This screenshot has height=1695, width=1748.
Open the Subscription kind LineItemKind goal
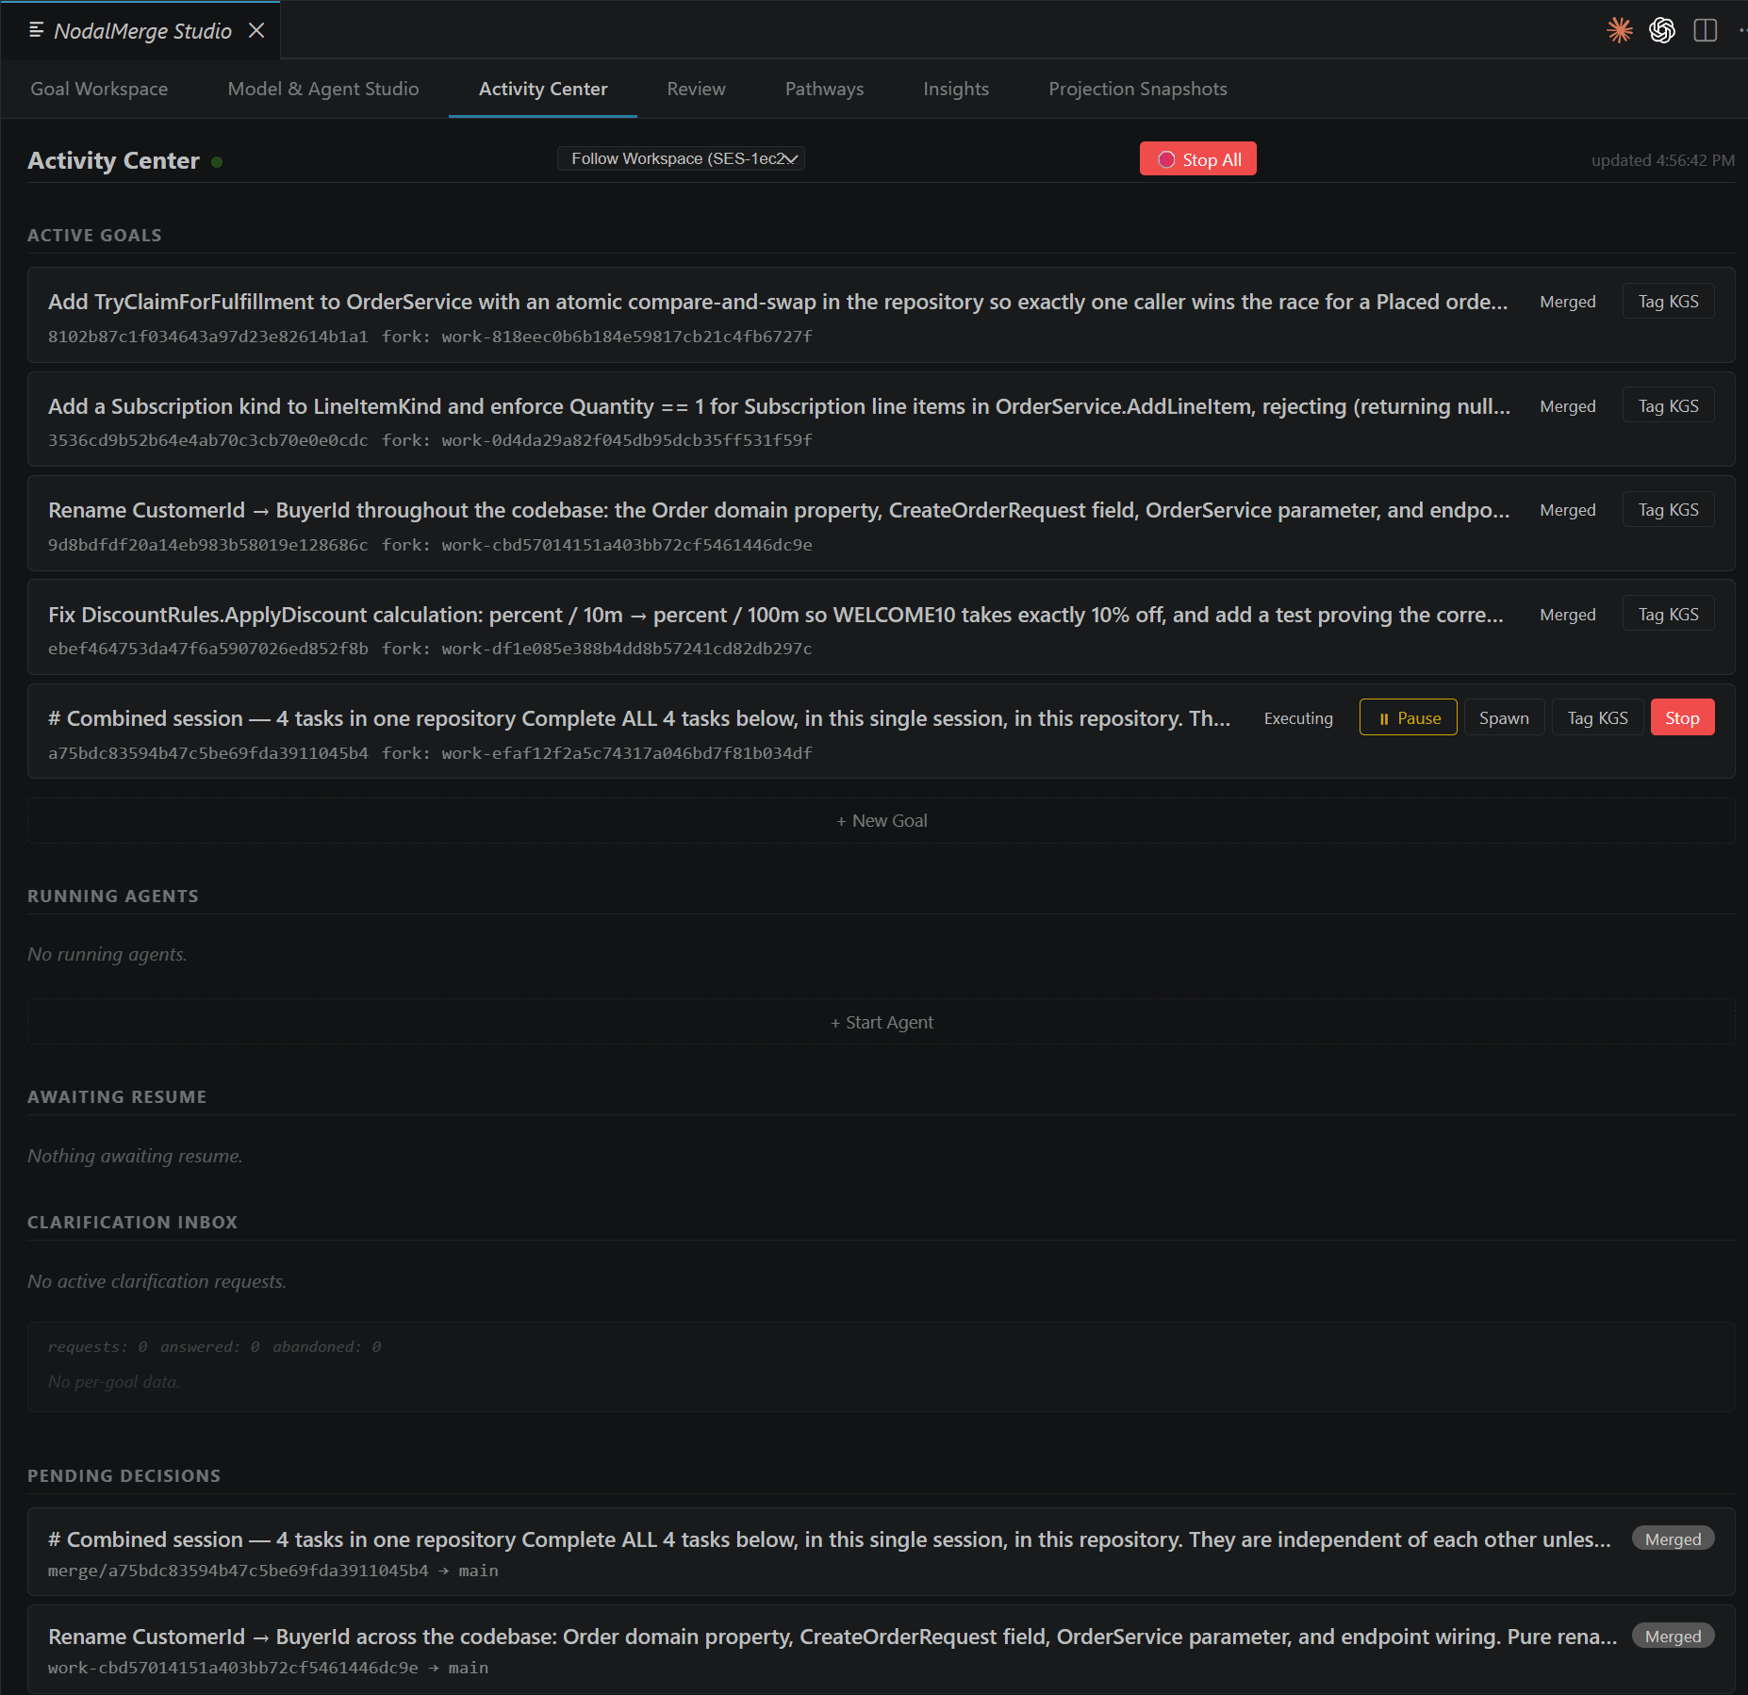pos(779,406)
